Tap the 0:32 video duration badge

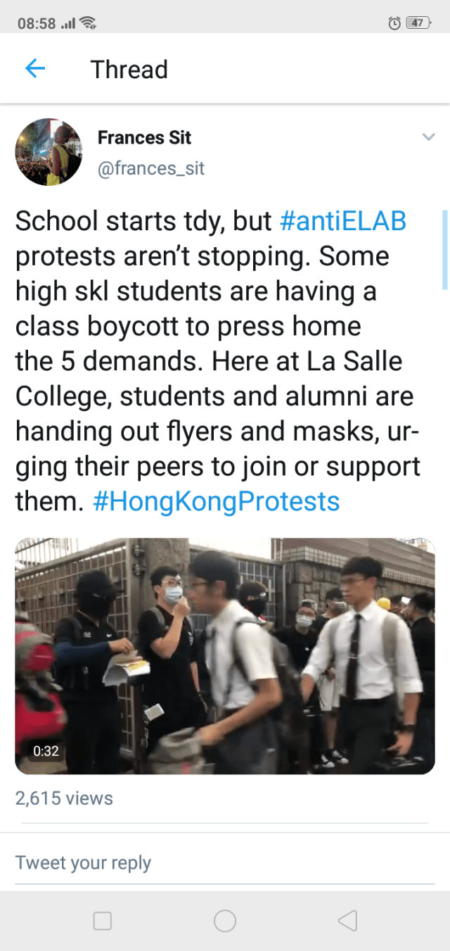point(46,751)
